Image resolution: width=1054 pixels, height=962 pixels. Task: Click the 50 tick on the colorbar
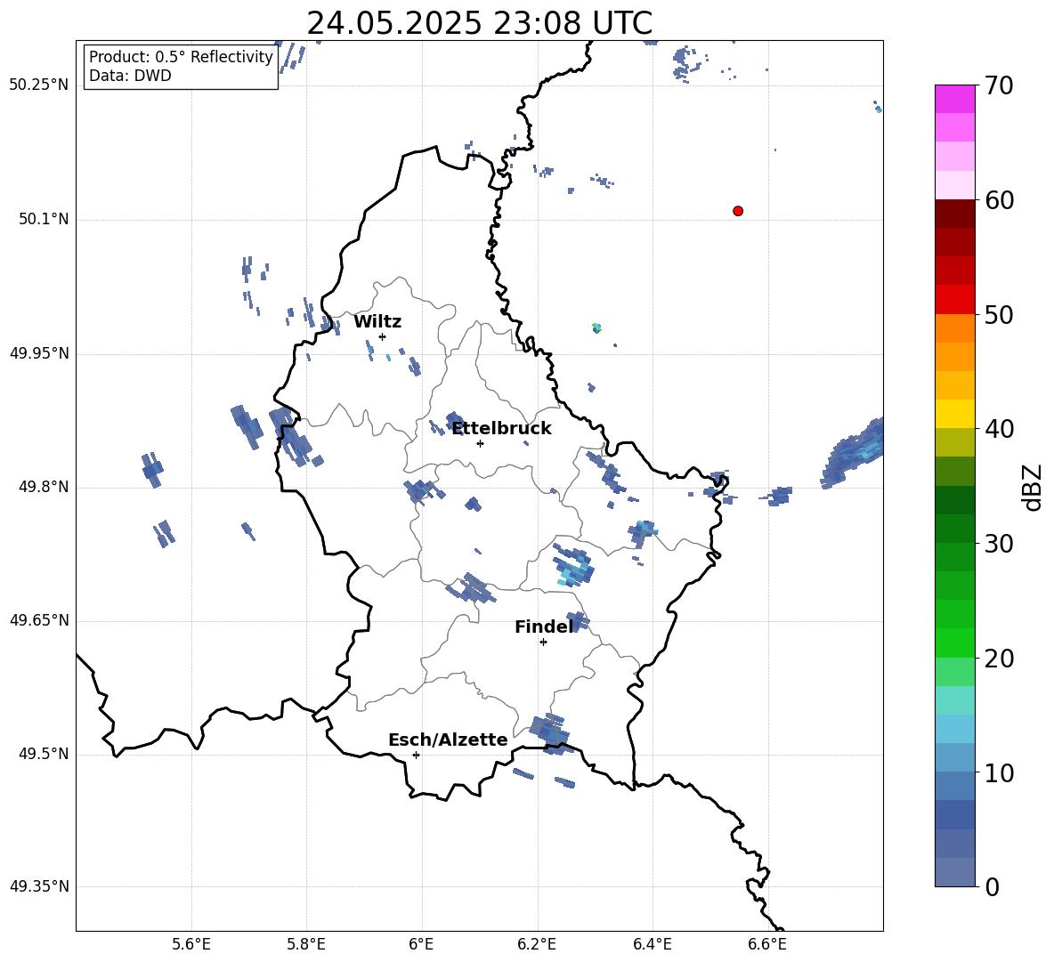[x=999, y=314]
